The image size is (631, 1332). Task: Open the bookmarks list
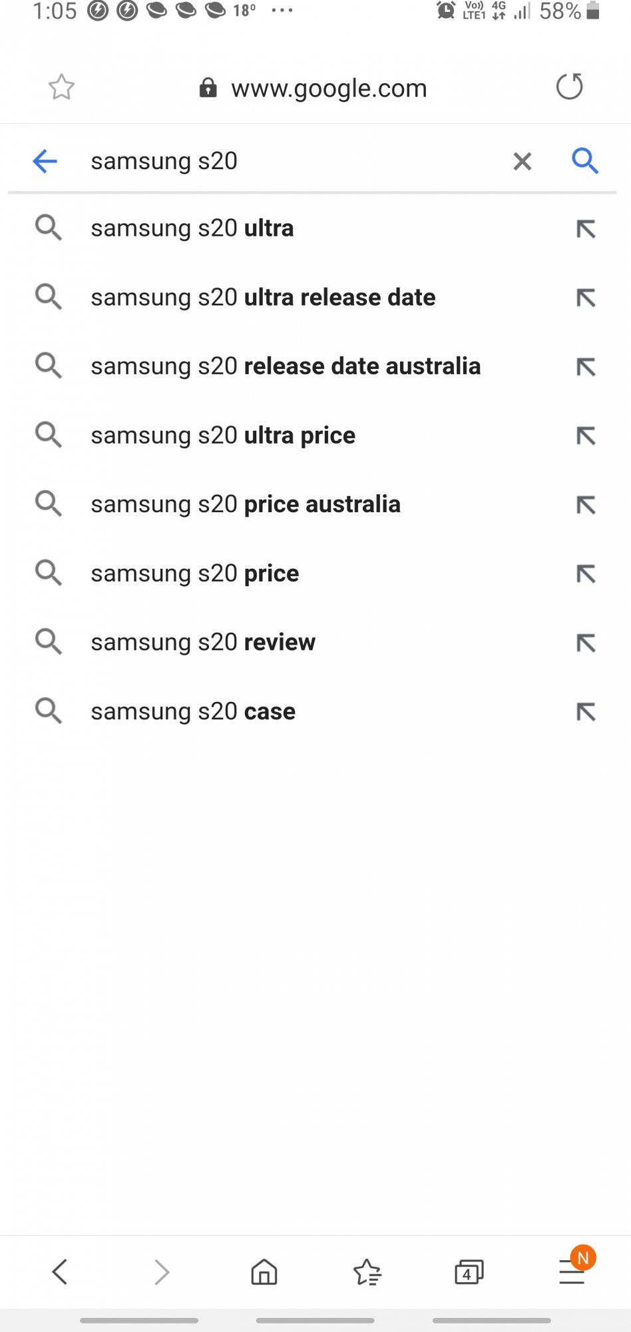pos(367,1272)
